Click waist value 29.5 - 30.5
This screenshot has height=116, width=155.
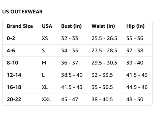pos(104,63)
